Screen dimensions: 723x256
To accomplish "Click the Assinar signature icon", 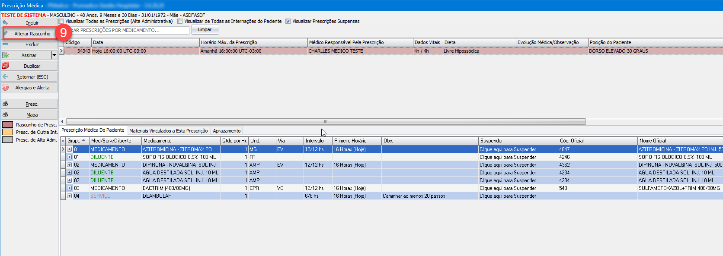I will pyautogui.click(x=5, y=55).
